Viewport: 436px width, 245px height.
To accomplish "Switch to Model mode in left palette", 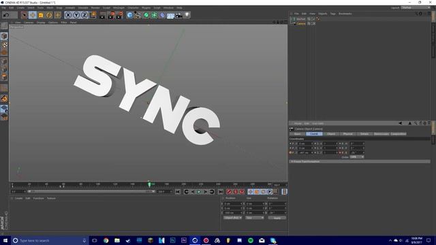I will (x=4, y=36).
